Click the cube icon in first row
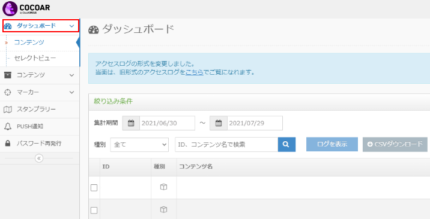Screen dimensions: 430x219 [164, 187]
